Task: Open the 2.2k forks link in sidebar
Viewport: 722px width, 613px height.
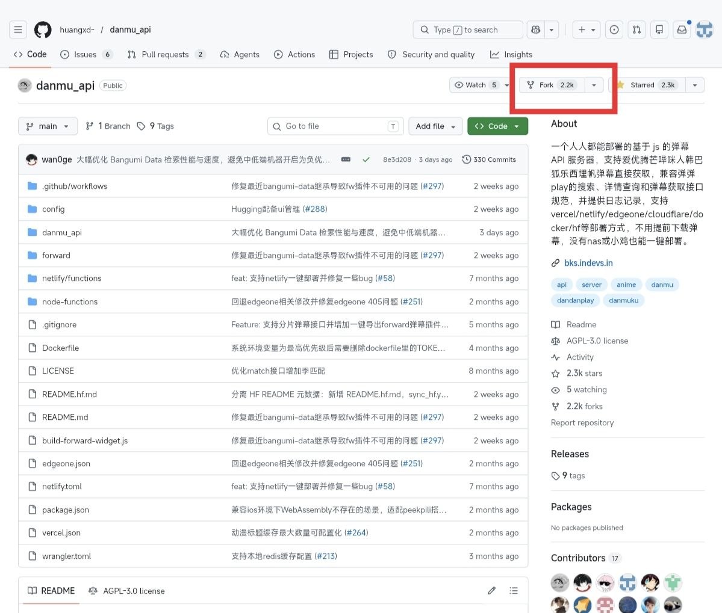Action: [584, 407]
